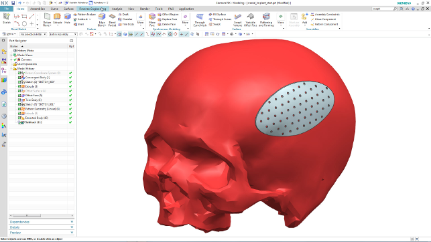The height and width of the screenshot is (242, 431).
Task: Open the Edge Blend tool
Action: coord(102,20)
